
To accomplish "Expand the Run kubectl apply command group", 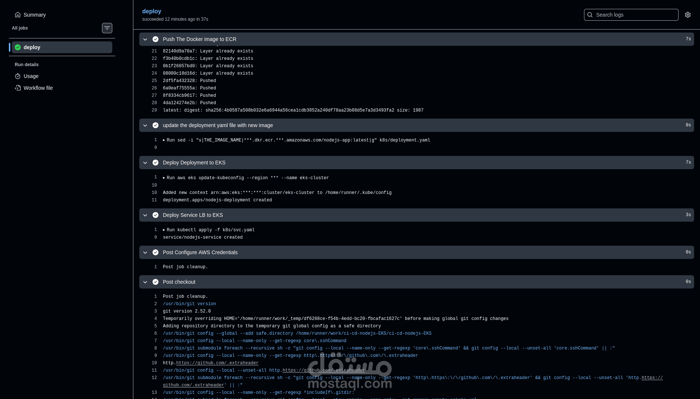I will tap(164, 229).
